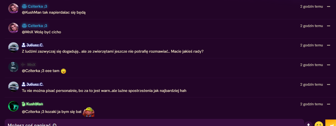
Task: Click Juliusz.C. car avatar on 'Z ludźmi' message
Action: [13, 47]
